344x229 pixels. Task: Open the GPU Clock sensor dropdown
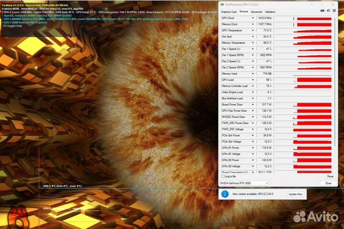(253, 18)
